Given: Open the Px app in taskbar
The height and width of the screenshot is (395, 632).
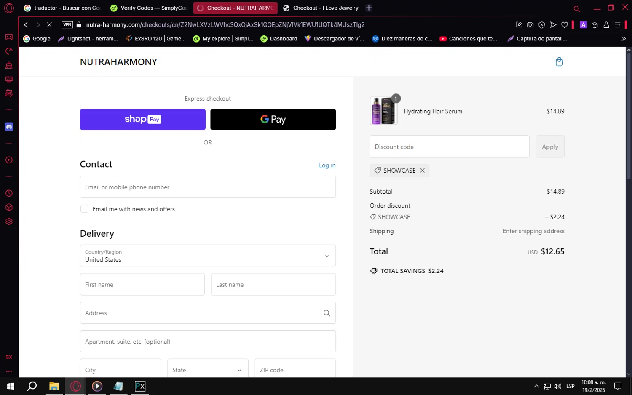Looking at the screenshot, I should [140, 386].
